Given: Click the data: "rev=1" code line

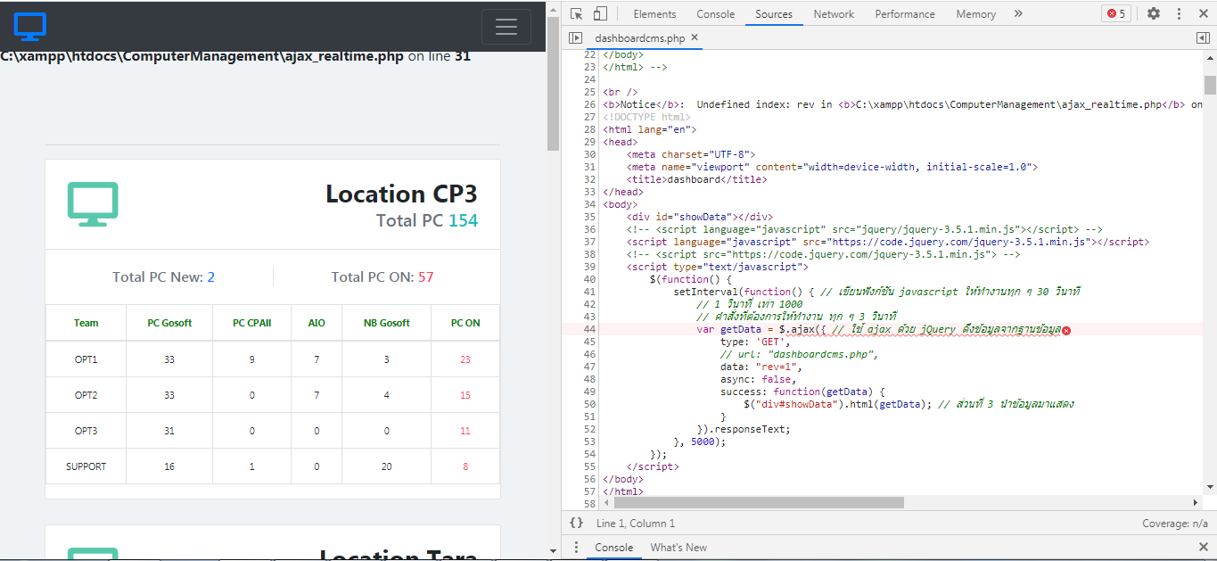Looking at the screenshot, I should click(761, 367).
